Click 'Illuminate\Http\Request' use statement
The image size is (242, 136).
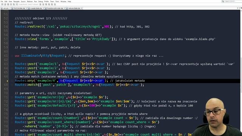coord(43,56)
